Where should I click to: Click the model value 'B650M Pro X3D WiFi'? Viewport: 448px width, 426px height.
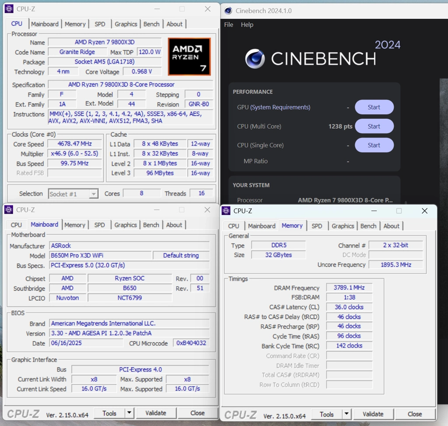[x=100, y=255]
